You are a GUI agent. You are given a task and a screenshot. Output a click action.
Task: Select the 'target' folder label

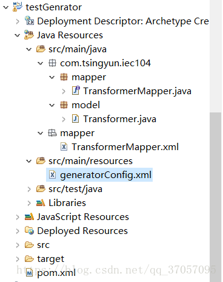[x=50, y=259]
